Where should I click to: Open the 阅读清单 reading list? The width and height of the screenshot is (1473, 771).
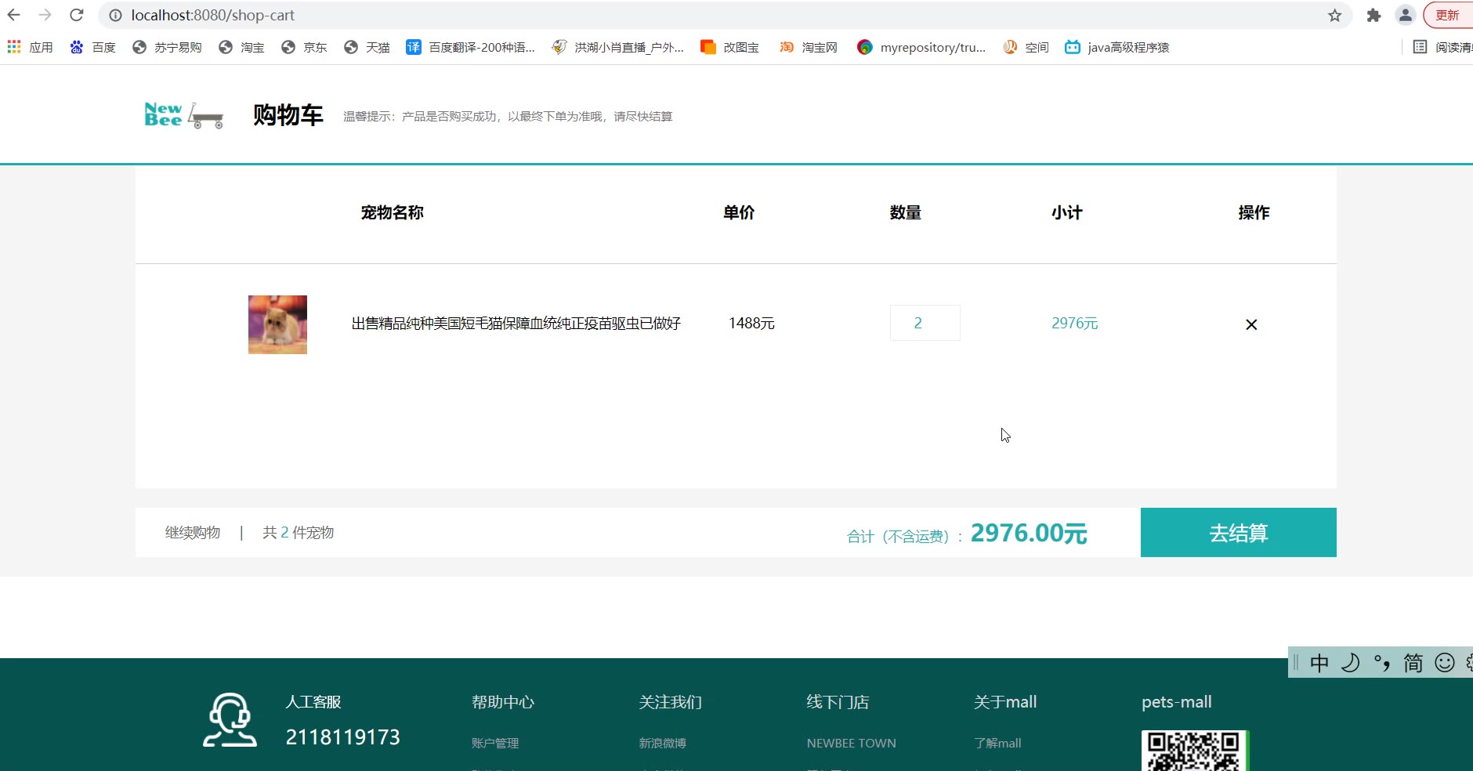click(x=1442, y=47)
